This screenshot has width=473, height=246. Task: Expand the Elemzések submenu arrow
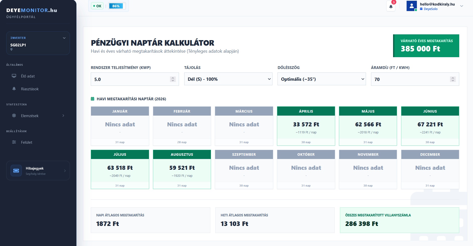tap(63, 116)
